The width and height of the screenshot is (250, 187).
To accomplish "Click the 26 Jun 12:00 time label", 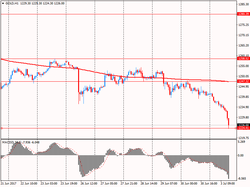I will [x=89, y=184].
